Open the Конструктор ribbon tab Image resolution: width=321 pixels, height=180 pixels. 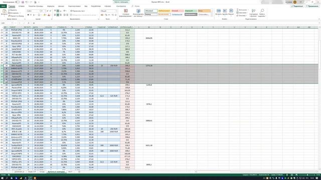click(121, 6)
